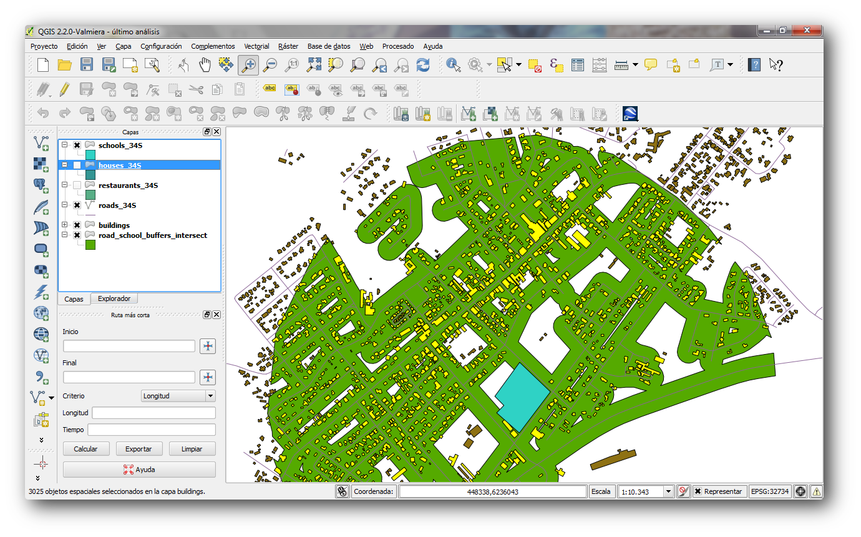Image resolution: width=861 pixels, height=537 pixels.
Task: Open the Criterio Longitud dropdown
Action: [x=178, y=396]
